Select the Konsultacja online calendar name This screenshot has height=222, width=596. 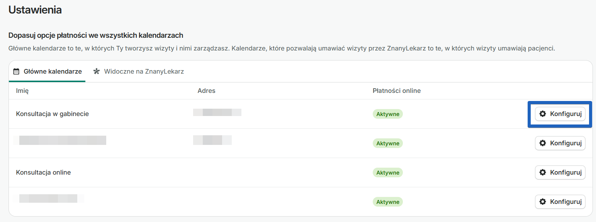(x=43, y=173)
